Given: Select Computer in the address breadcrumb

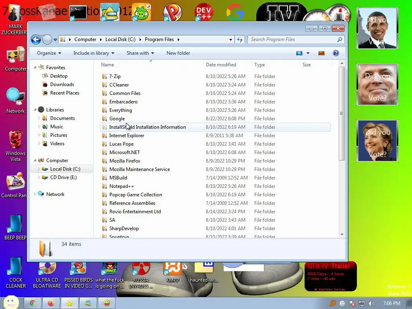Looking at the screenshot, I should pyautogui.click(x=85, y=39).
